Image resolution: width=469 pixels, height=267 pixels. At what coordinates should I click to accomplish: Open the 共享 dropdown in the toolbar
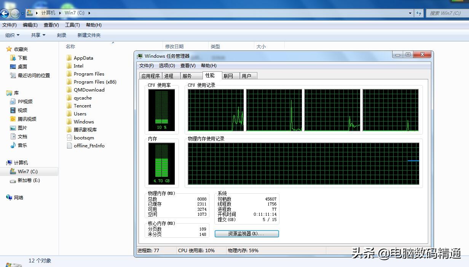(38, 35)
